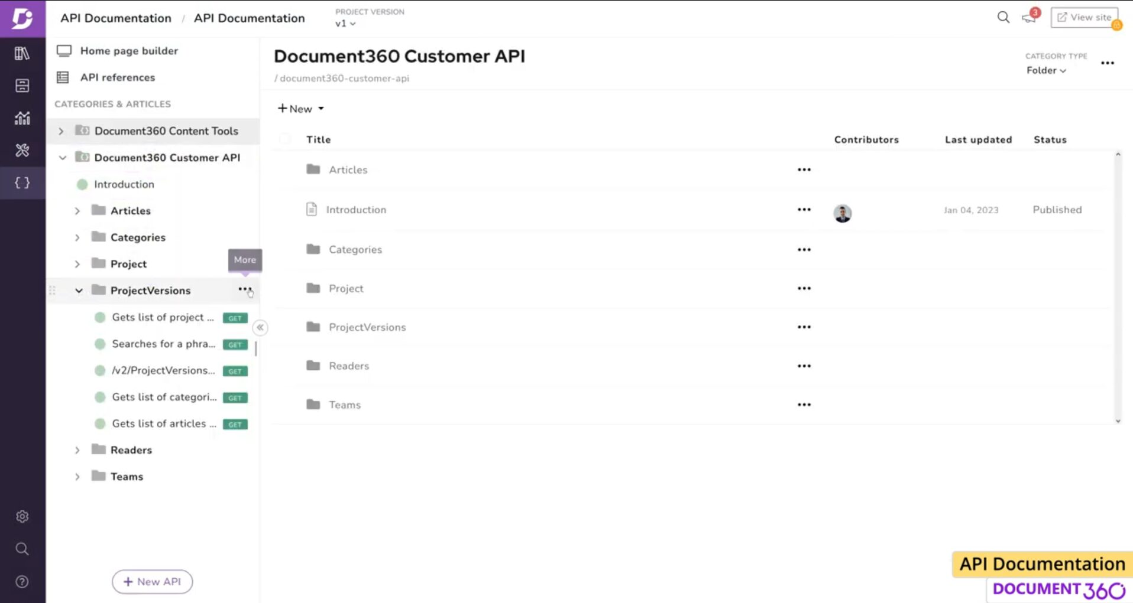
Task: Open the Analytics chart sidebar icon
Action: point(22,118)
